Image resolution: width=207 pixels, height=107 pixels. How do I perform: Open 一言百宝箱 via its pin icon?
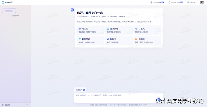tap(152, 3)
